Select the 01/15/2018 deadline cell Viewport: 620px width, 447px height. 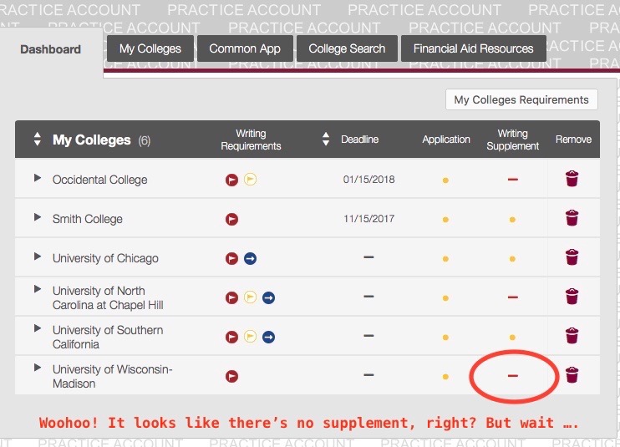[368, 180]
